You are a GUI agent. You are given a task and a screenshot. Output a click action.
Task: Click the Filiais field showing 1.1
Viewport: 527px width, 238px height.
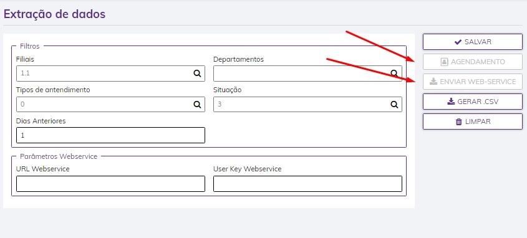tap(110, 74)
